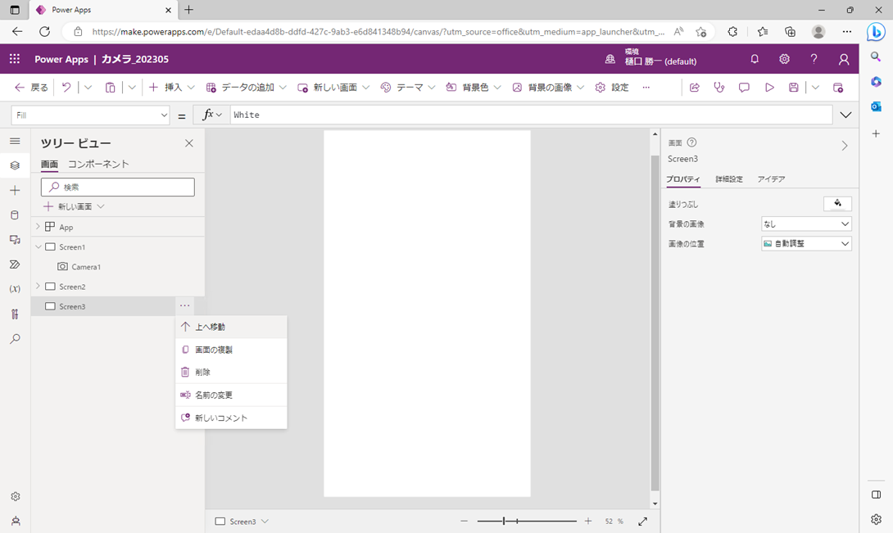Open the Variables (x) icon in sidebar
This screenshot has width=893, height=533.
click(15, 289)
